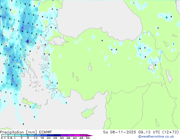Click the 0.1–0.5 mm legend color swatch

[x=5, y=135]
